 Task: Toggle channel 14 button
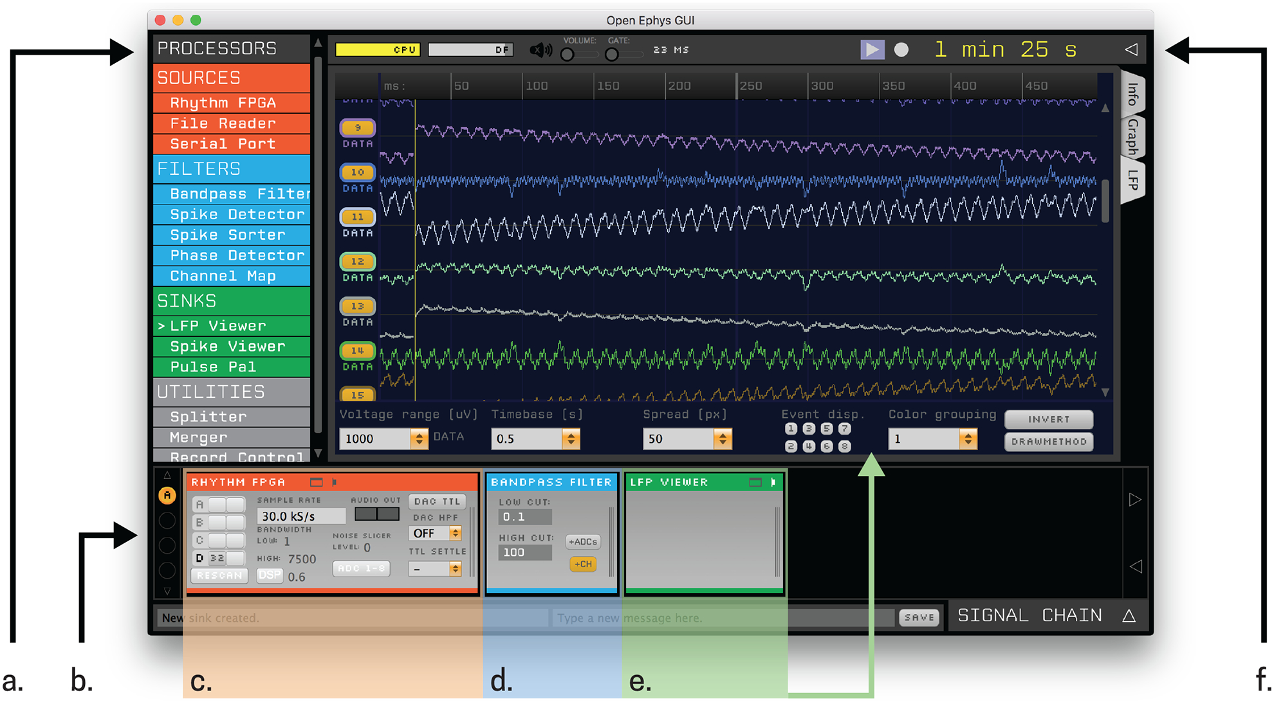[x=358, y=350]
